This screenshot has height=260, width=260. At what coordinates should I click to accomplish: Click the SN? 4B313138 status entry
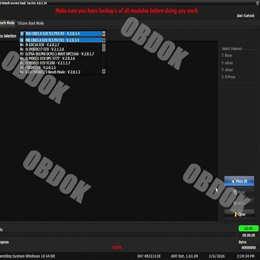(x=149, y=256)
